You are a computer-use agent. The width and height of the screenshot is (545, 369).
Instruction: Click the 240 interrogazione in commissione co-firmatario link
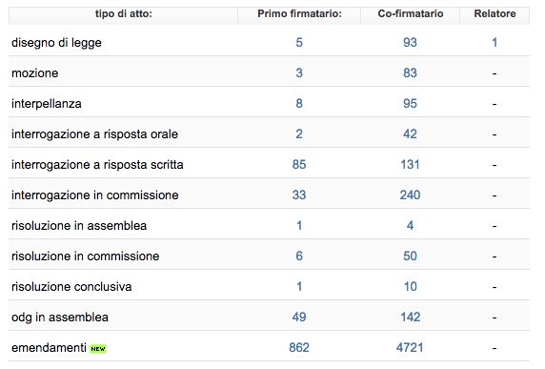410,195
